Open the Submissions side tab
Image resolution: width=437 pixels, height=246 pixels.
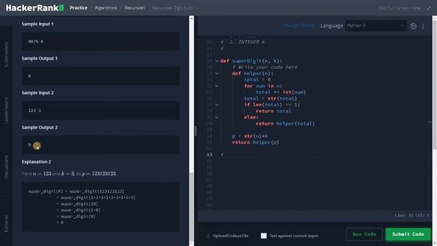tap(6, 55)
